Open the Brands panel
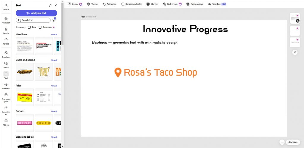Viewport: 304px width, 148px height. (x=6, y=31)
